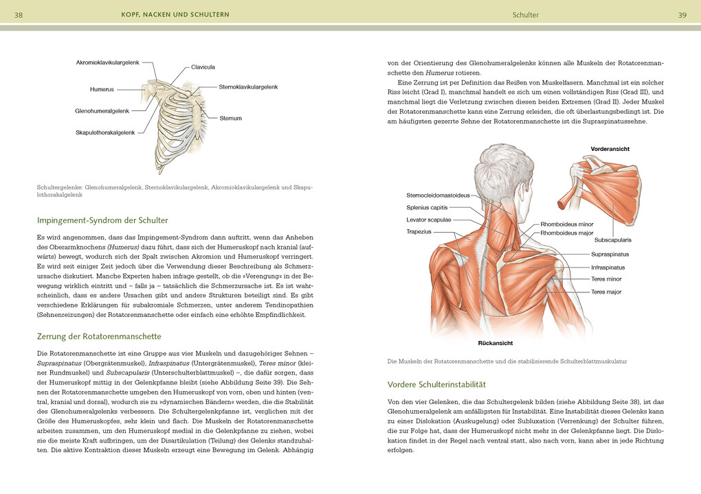This screenshot has width=701, height=494.
Task: Click the 'Vorderansicht' figure title
Action: click(x=610, y=149)
